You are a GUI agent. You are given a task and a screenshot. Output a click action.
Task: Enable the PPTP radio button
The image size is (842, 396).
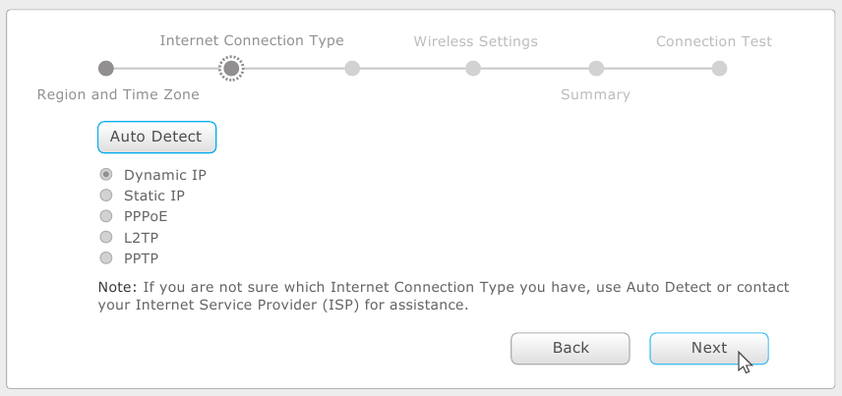click(x=106, y=257)
